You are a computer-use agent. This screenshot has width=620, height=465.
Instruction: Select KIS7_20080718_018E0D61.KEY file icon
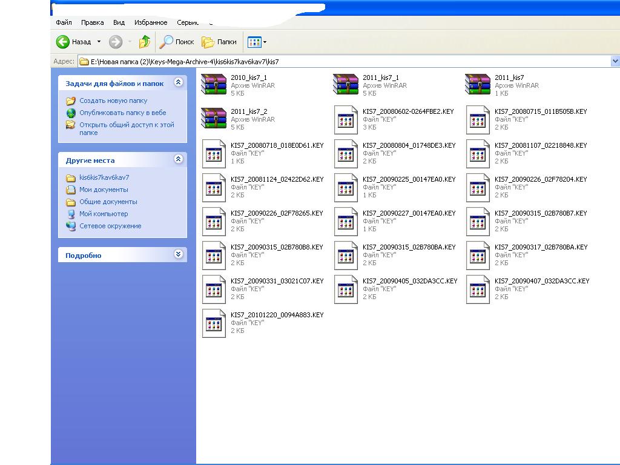(214, 153)
